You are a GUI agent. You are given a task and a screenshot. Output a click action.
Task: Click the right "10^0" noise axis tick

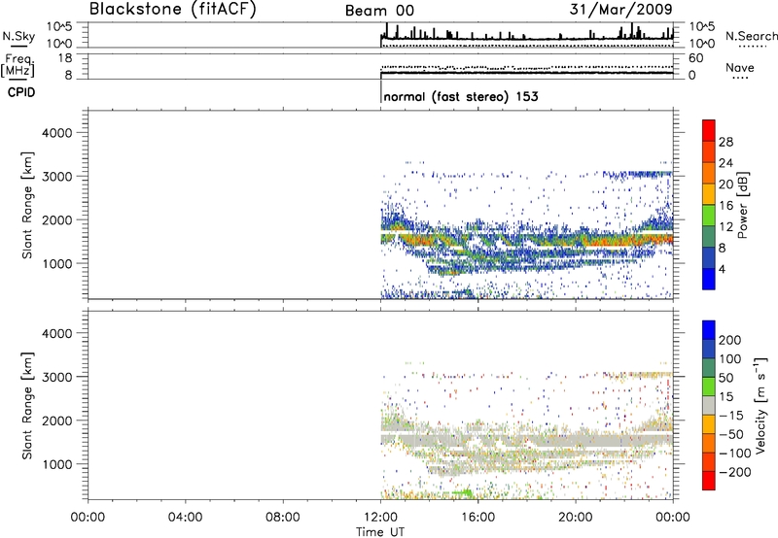tap(702, 44)
